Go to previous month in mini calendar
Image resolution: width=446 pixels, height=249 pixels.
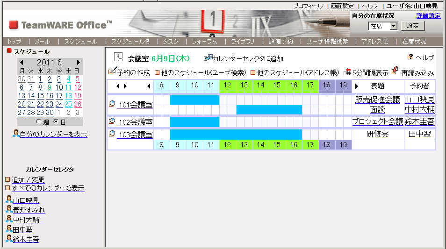[x=22, y=62]
